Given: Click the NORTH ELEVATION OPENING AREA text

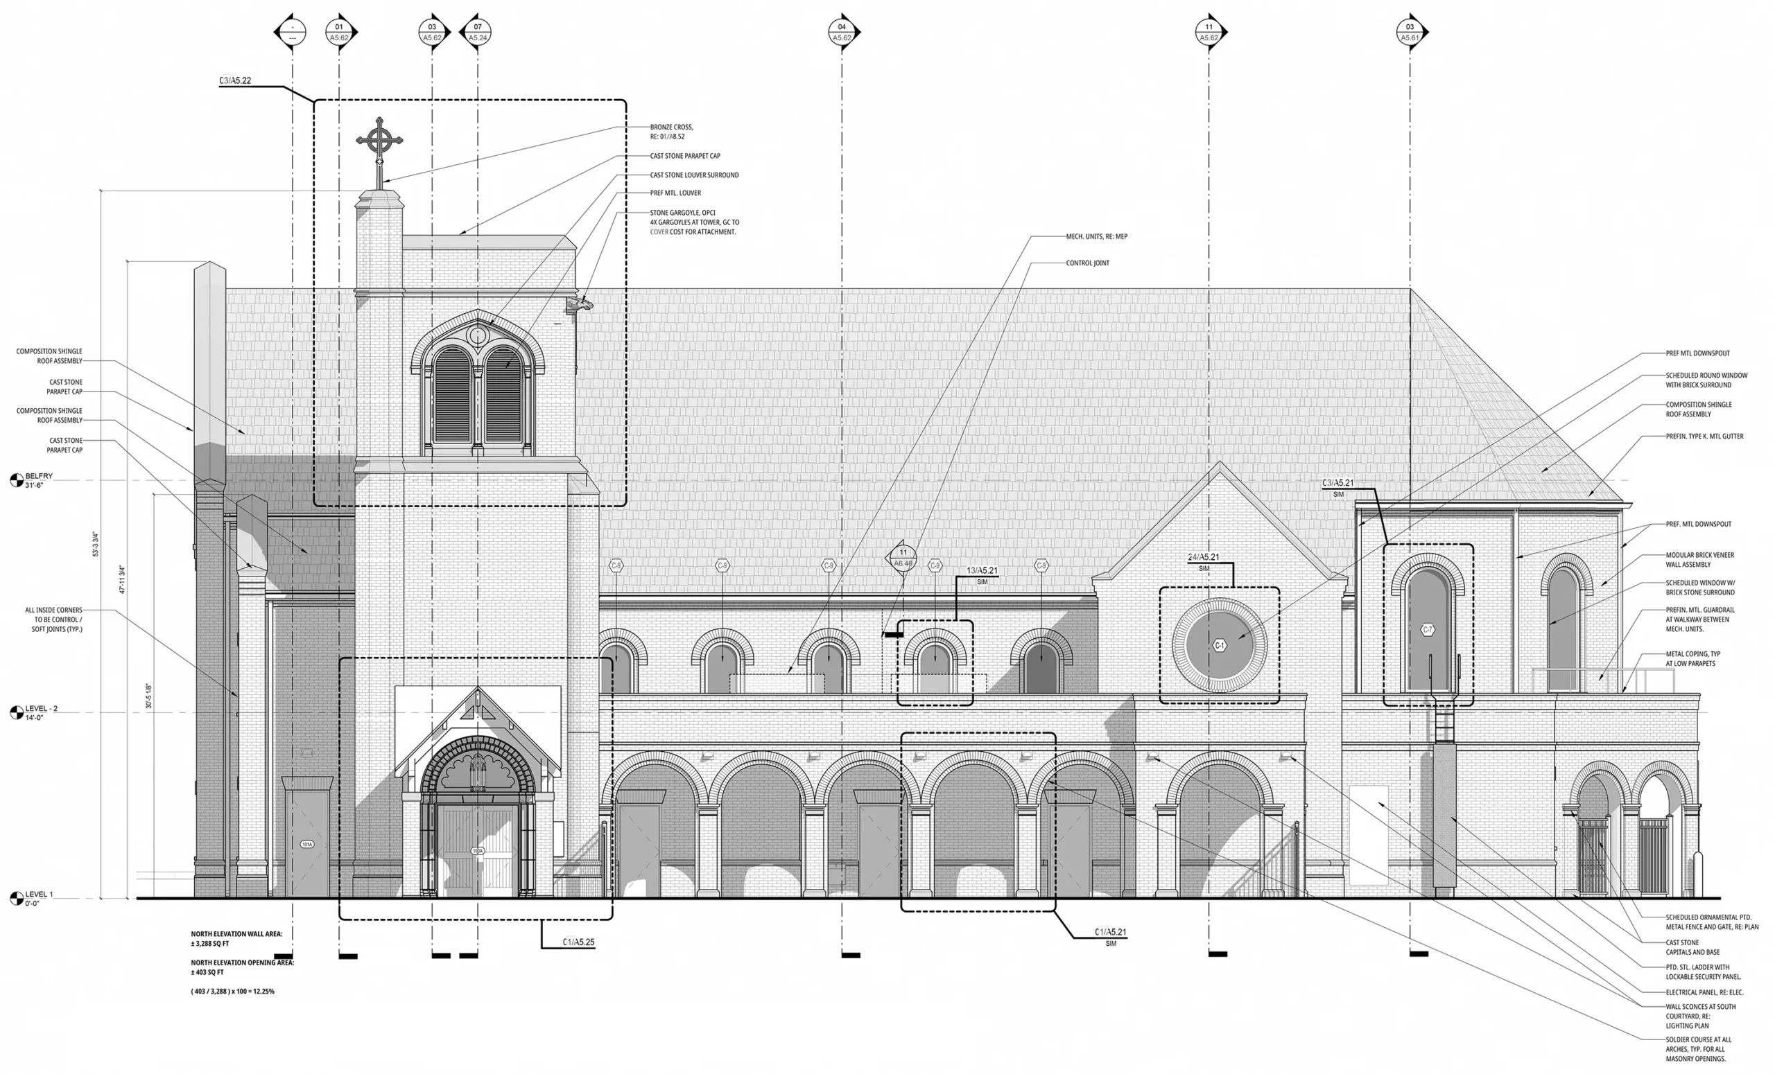Looking at the screenshot, I should click(x=242, y=967).
